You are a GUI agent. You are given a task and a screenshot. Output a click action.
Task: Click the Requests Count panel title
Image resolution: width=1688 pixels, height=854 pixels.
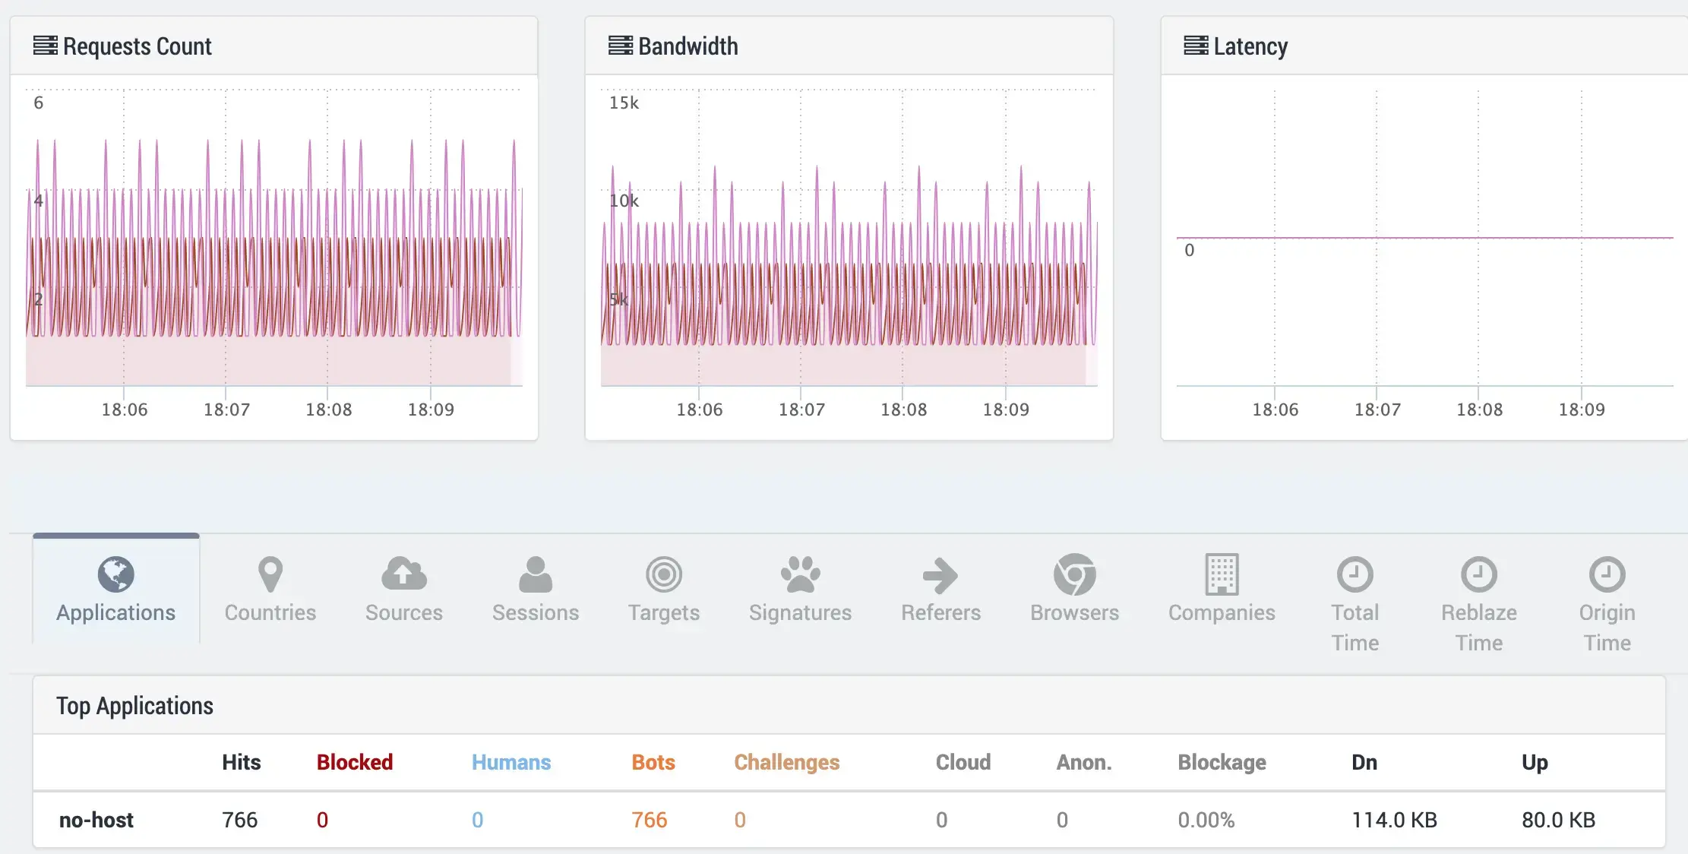(138, 46)
